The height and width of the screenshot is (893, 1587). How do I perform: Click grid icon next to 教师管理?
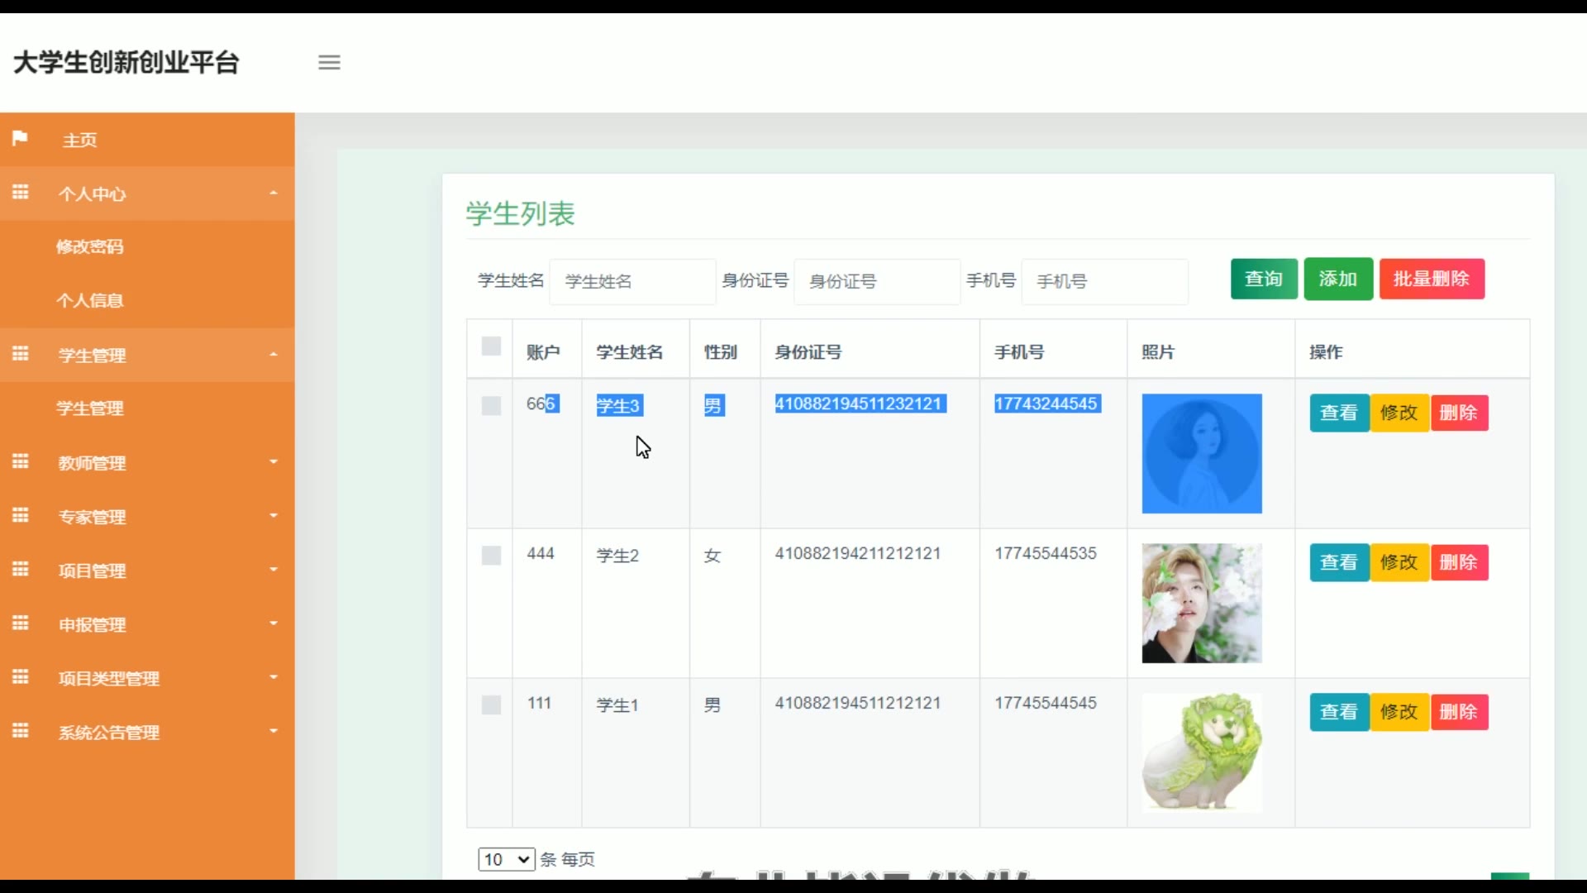[x=21, y=461]
